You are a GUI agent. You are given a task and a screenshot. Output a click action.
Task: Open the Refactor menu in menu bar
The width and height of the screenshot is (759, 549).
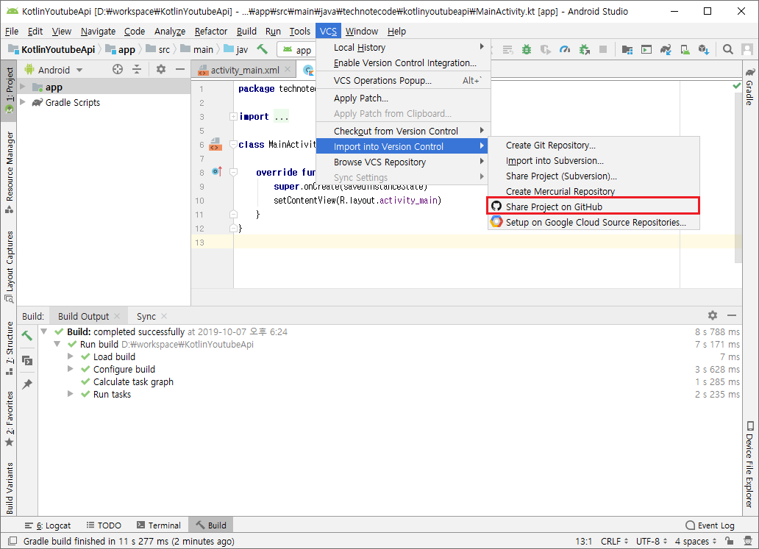210,31
